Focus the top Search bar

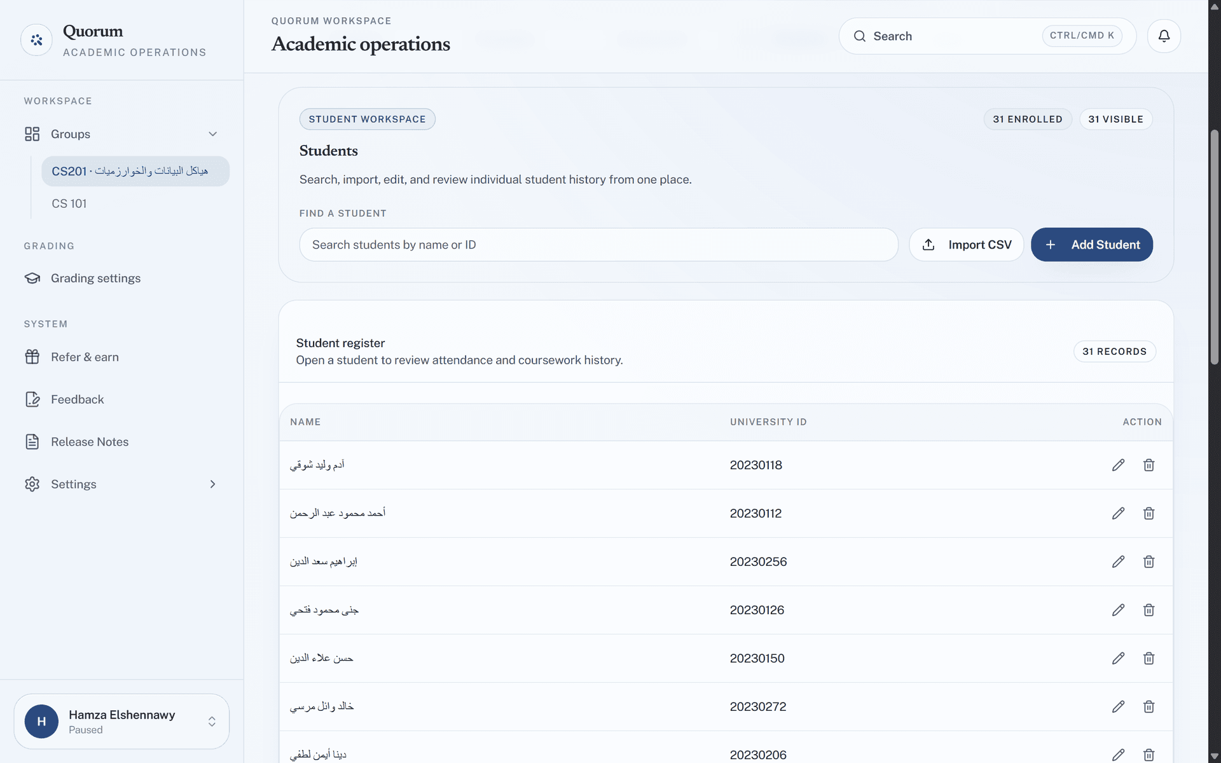[987, 36]
